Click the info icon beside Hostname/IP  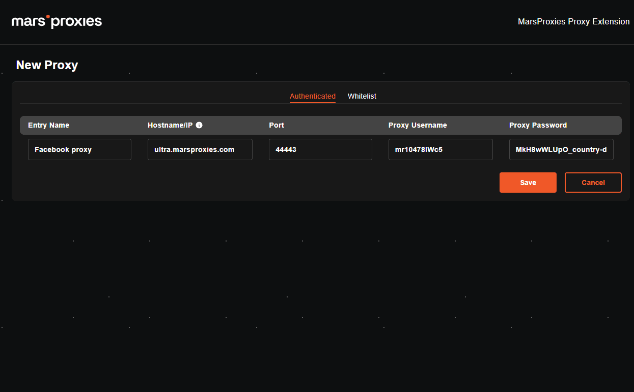[199, 125]
